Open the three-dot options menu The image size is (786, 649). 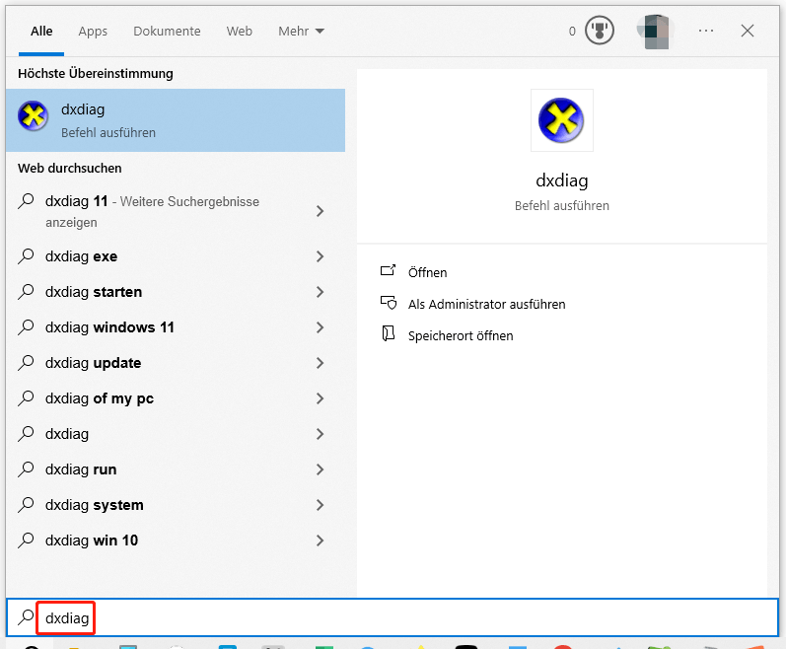705,32
